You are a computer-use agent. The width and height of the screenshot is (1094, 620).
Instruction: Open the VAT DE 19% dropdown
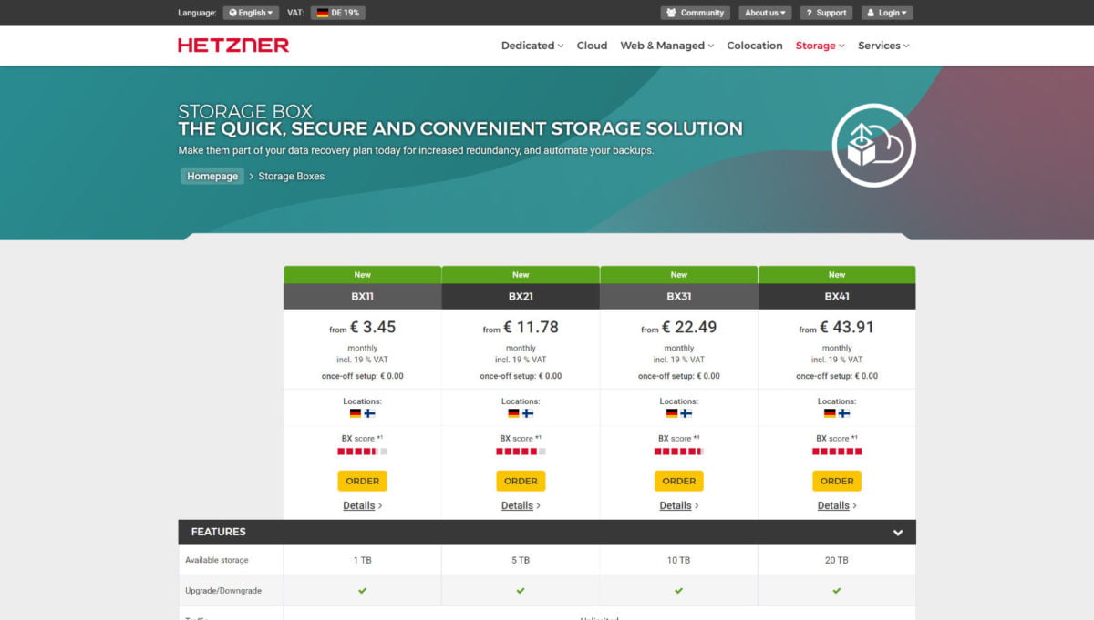tap(338, 13)
